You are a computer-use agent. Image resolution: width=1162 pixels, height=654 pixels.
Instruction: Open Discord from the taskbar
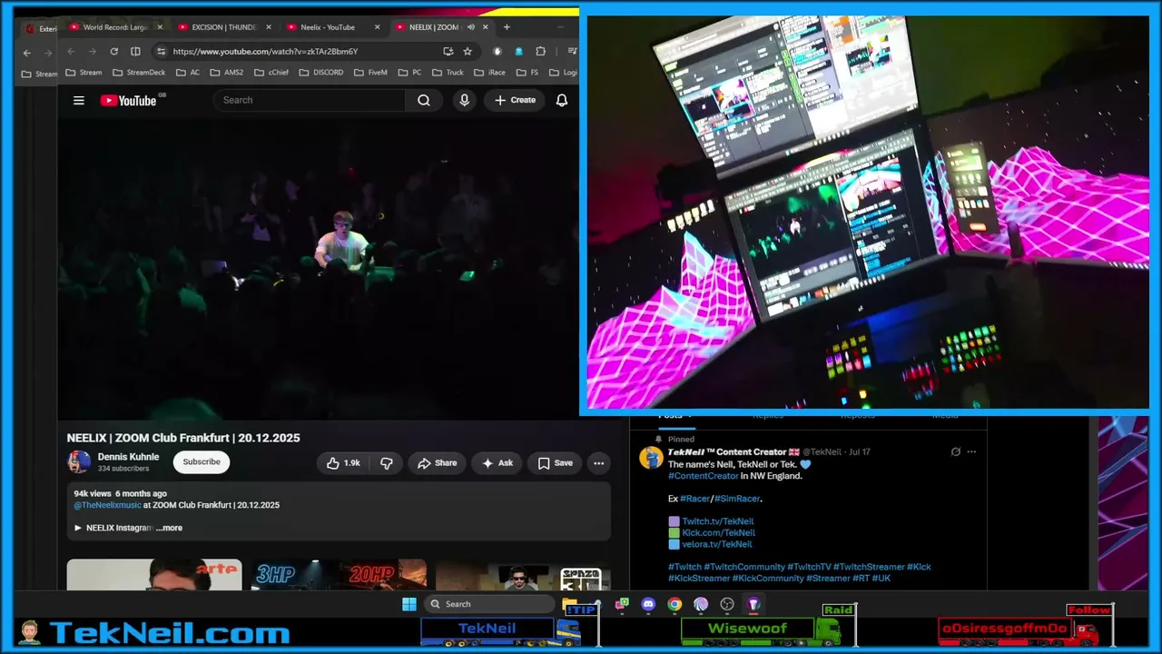[648, 604]
